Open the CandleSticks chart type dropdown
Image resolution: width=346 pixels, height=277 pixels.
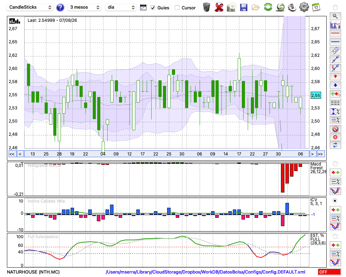click(x=30, y=7)
